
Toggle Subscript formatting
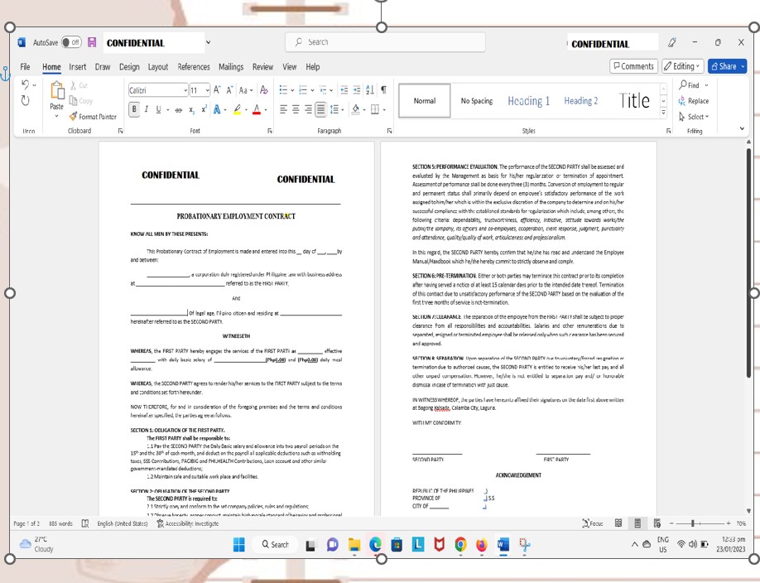click(x=191, y=110)
